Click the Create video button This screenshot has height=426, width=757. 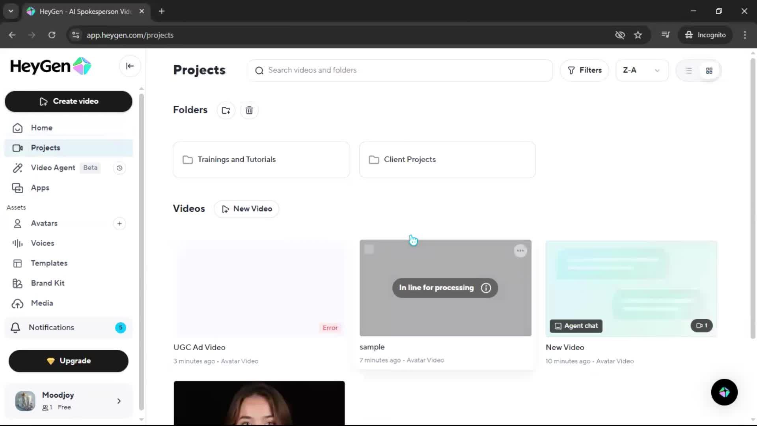[69, 101]
